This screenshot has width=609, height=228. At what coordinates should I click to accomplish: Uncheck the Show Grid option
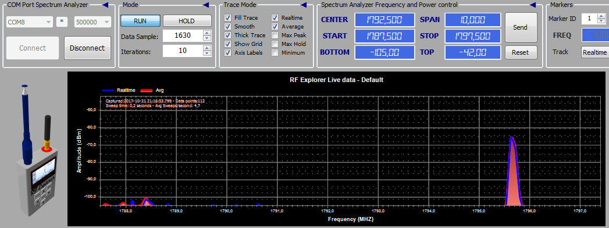click(228, 44)
